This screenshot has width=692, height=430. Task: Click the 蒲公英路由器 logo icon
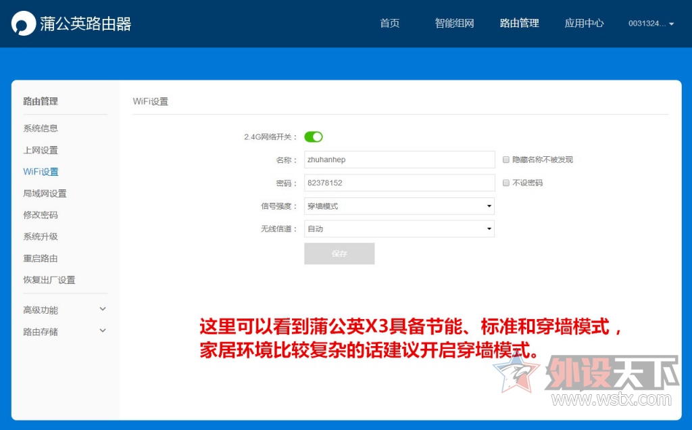(24, 24)
